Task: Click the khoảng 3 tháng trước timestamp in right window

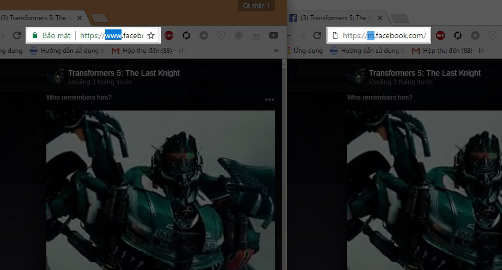Action: 401,82
